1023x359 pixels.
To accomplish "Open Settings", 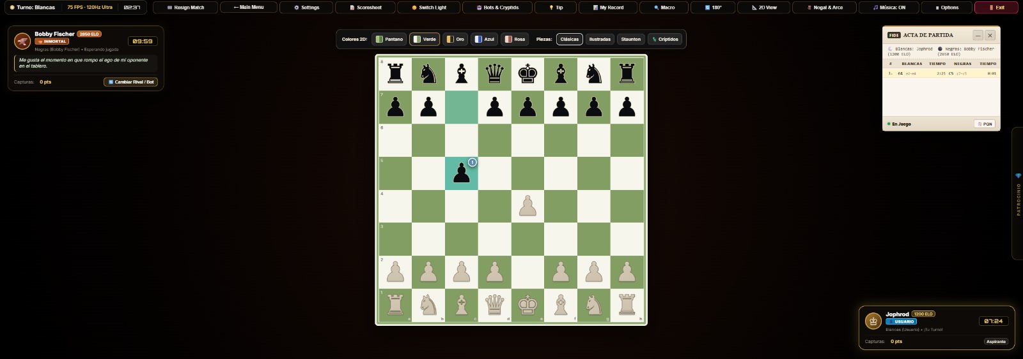I will 306,8.
